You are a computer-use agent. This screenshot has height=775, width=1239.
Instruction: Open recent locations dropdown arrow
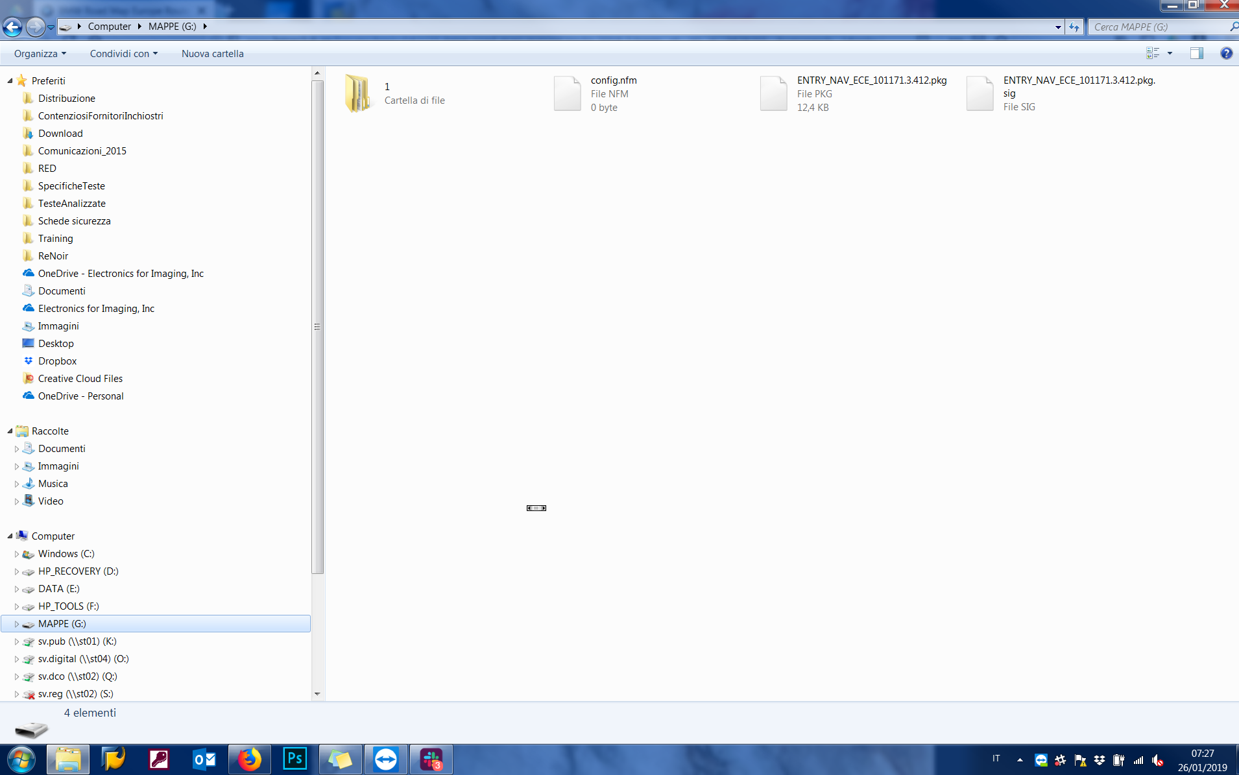51,27
